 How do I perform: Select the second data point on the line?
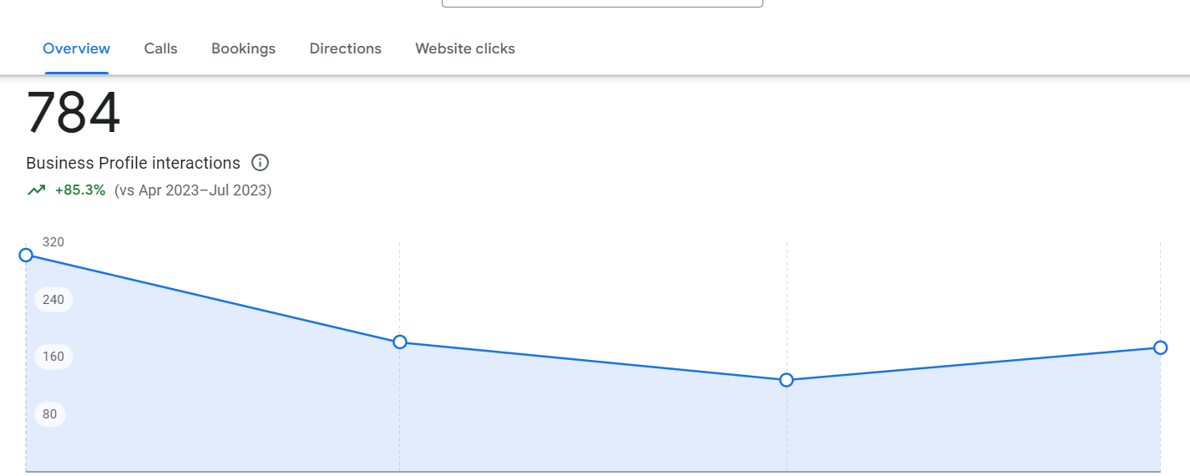[x=400, y=342]
